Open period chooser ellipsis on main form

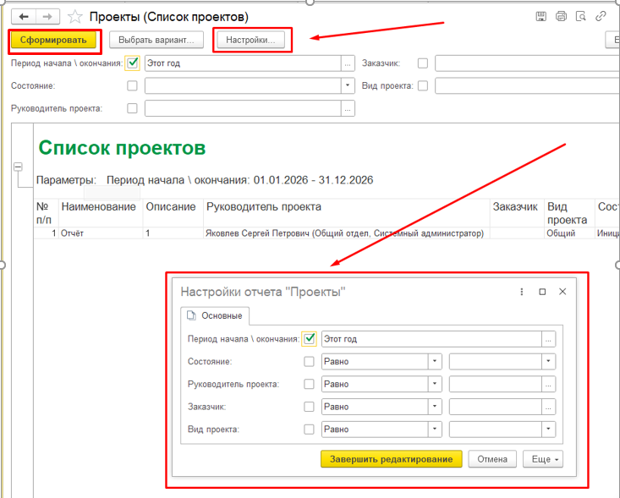click(348, 63)
